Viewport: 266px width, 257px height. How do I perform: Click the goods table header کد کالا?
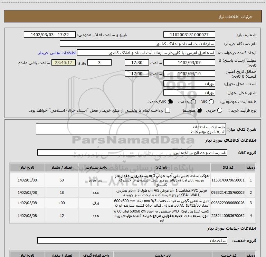(x=228, y=167)
